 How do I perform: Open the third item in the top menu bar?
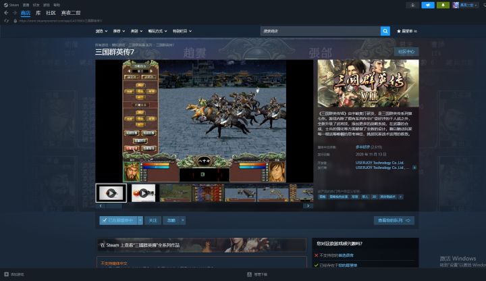click(36, 5)
